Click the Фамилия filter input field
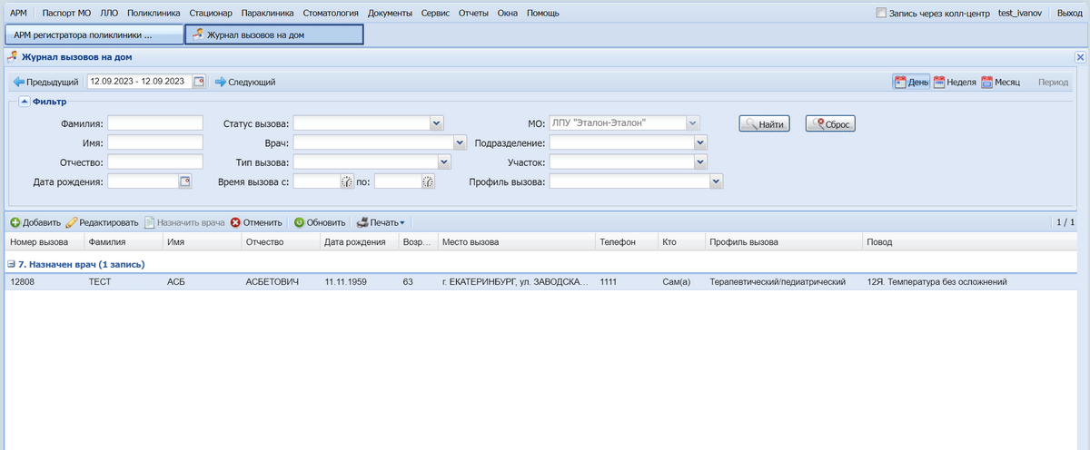This screenshot has width=1090, height=450. pos(154,122)
